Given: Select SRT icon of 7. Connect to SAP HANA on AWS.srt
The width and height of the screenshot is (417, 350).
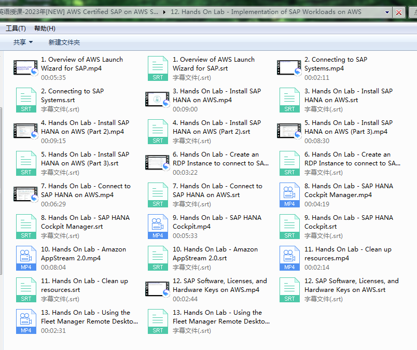Looking at the screenshot, I should (x=158, y=195).
